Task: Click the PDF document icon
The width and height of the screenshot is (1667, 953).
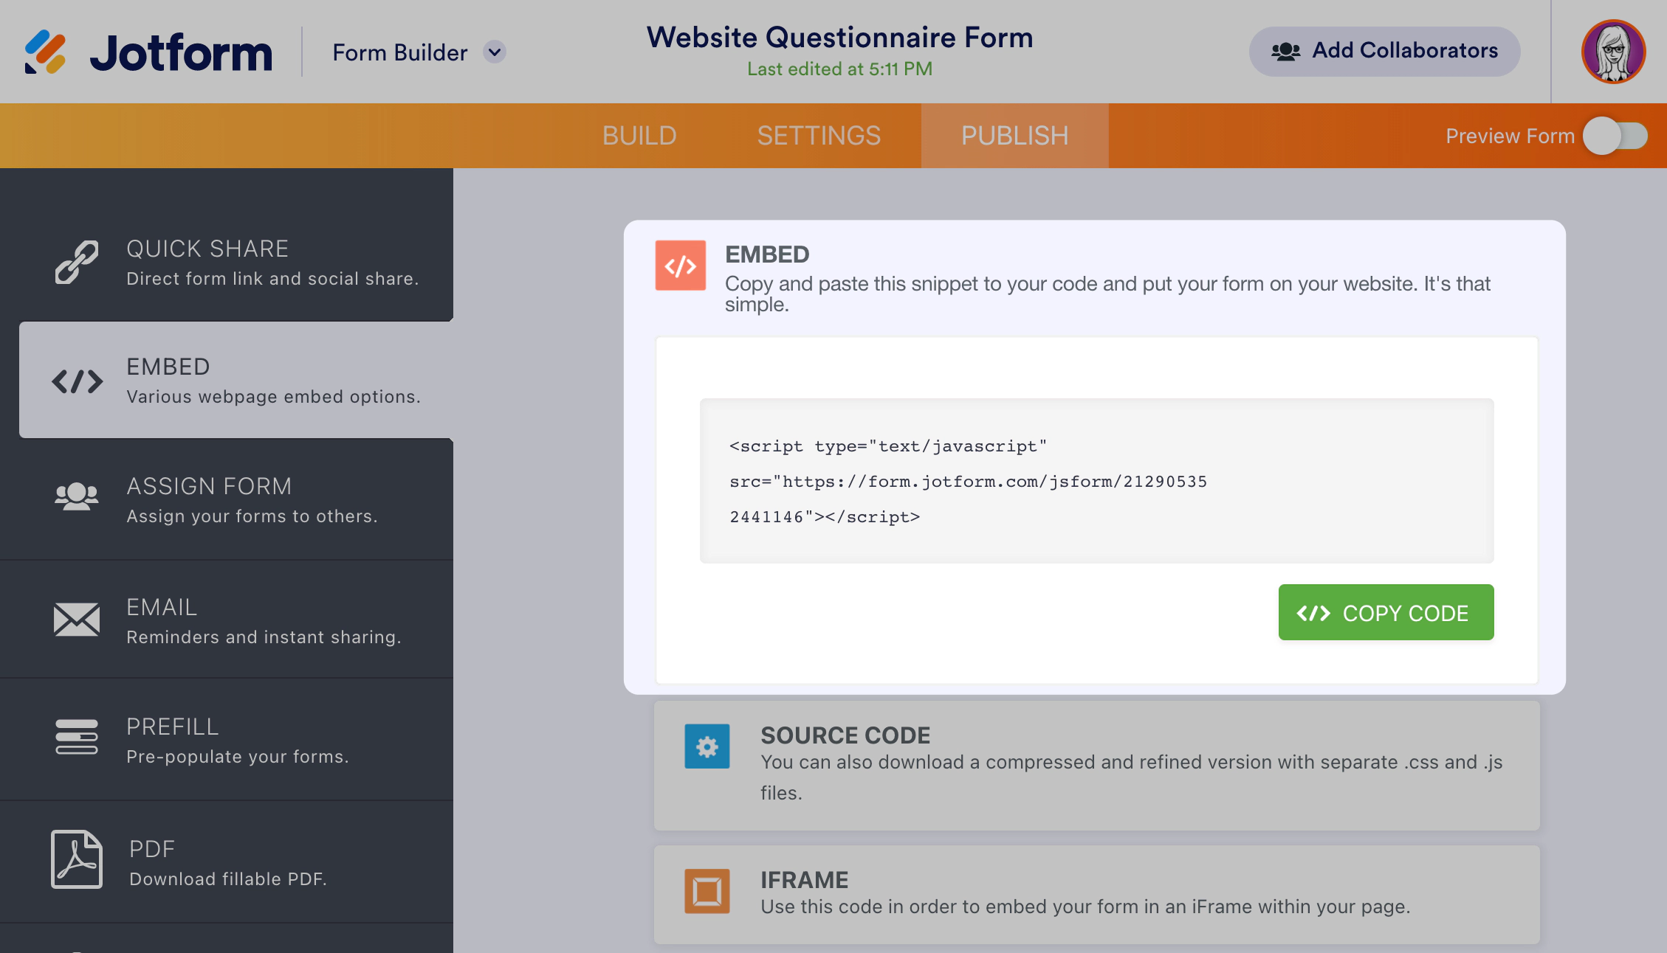Action: (x=76, y=859)
